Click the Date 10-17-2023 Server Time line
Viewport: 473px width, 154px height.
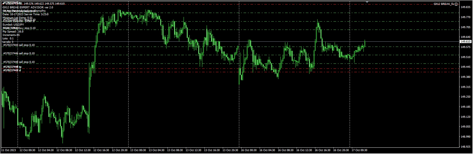click(25, 14)
